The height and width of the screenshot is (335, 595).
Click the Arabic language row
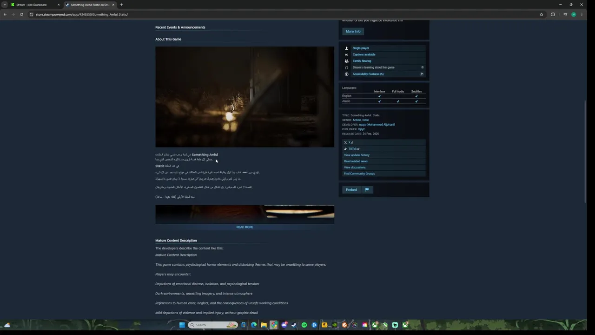pos(383,101)
